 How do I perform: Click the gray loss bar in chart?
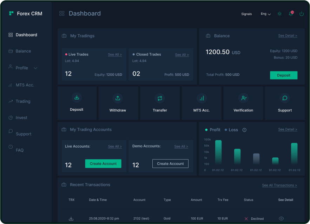pyautogui.click(x=256, y=159)
